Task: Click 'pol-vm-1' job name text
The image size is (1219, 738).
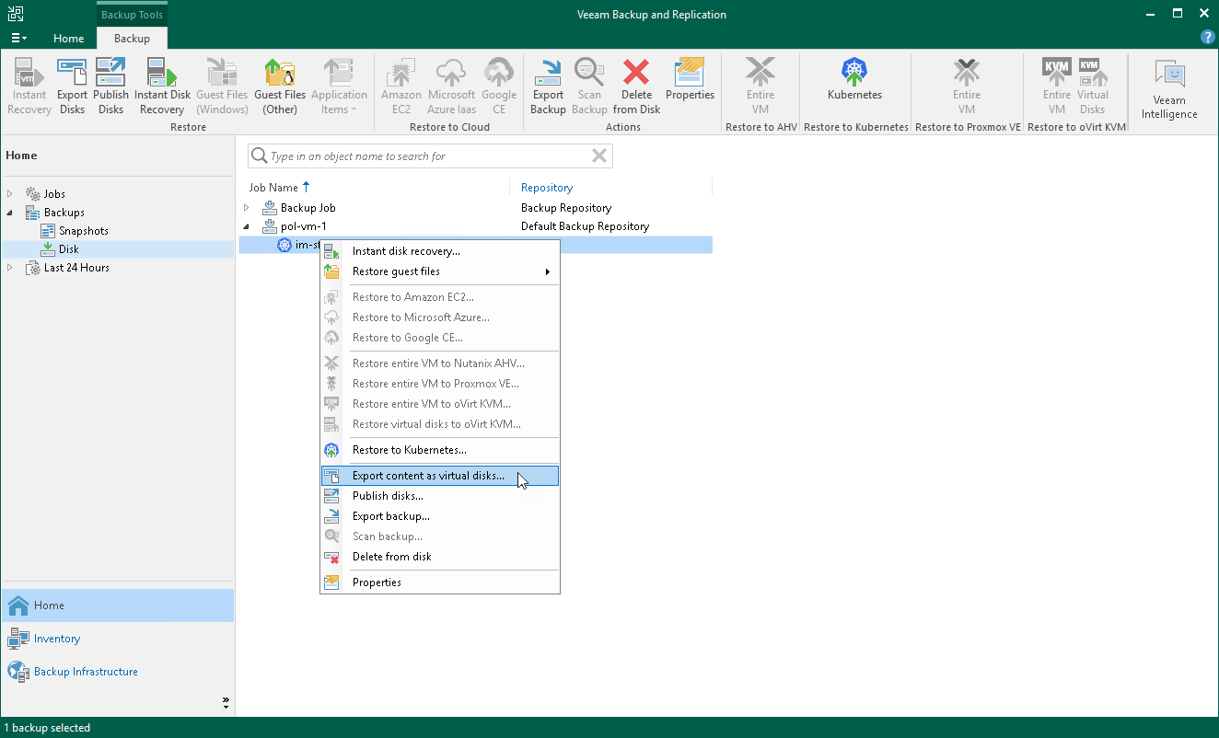Action: coord(304,226)
